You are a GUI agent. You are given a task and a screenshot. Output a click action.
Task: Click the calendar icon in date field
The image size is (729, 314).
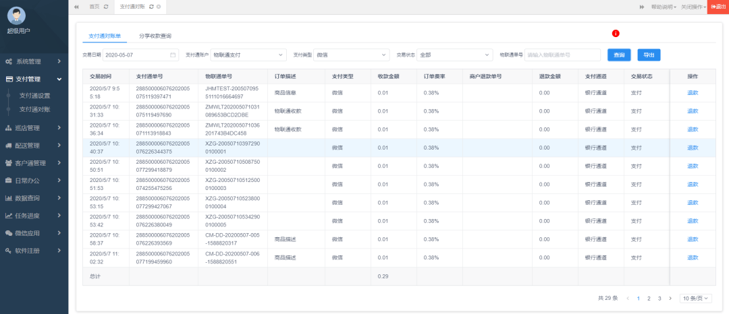coord(173,55)
